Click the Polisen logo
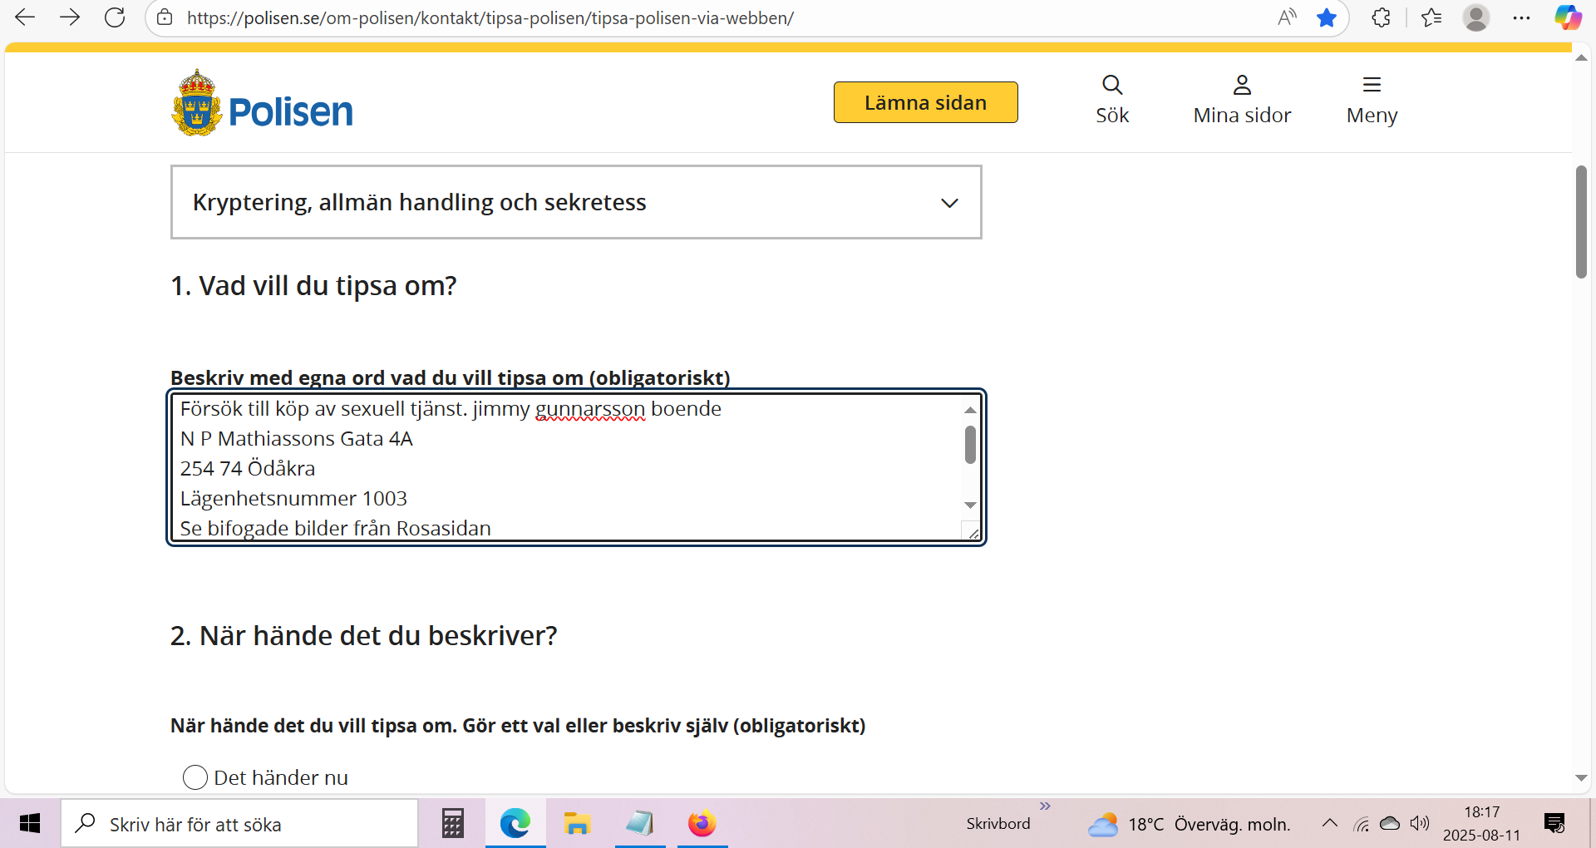Screen dimensions: 1596x848 pos(262,104)
